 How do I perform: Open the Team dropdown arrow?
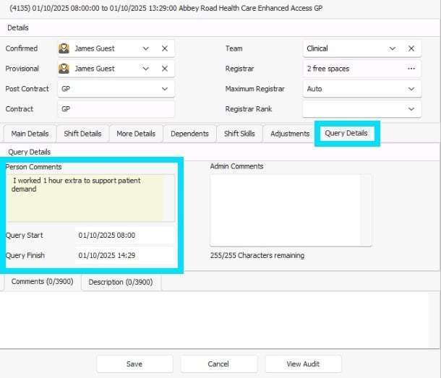393,48
